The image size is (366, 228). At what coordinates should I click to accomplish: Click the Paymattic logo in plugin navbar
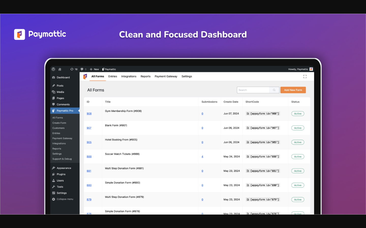click(85, 77)
